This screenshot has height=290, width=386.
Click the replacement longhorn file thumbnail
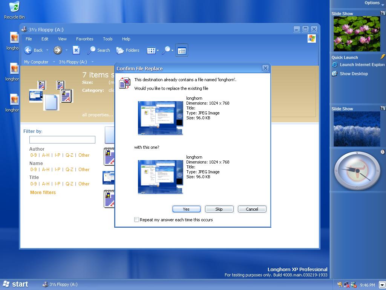161,177
